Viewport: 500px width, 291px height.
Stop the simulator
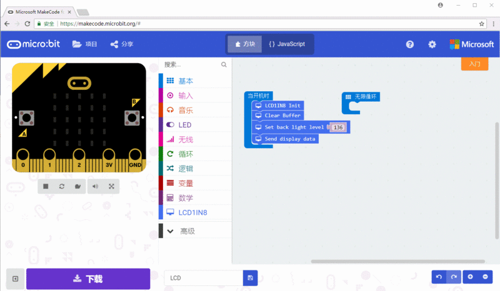click(46, 187)
